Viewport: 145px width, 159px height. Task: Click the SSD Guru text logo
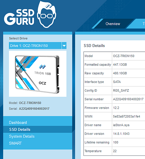point(19,17)
